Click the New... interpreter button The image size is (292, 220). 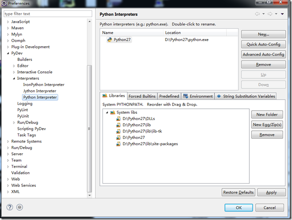pos(263,34)
